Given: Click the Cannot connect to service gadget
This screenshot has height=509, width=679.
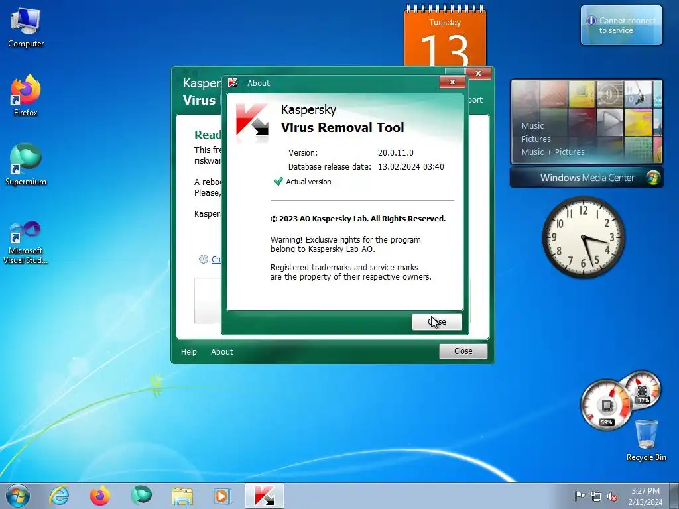Looking at the screenshot, I should pyautogui.click(x=621, y=25).
